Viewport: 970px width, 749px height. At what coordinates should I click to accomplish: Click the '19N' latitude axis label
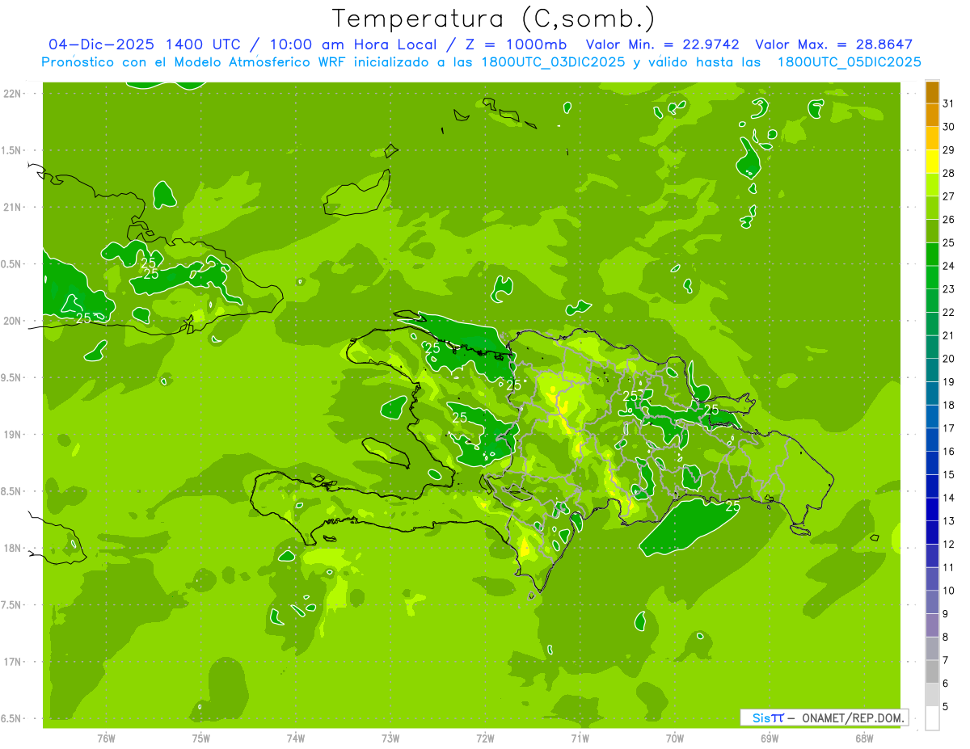click(x=13, y=435)
